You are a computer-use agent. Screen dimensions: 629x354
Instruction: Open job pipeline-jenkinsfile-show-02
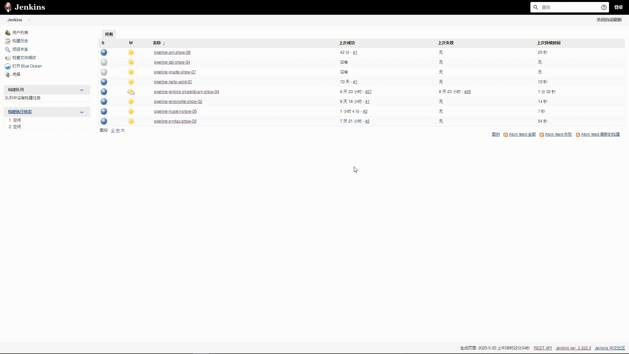click(178, 102)
